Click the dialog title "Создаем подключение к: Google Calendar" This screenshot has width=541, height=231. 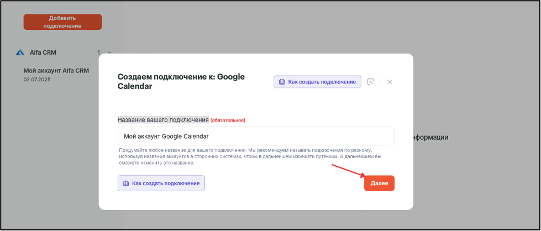pos(181,81)
